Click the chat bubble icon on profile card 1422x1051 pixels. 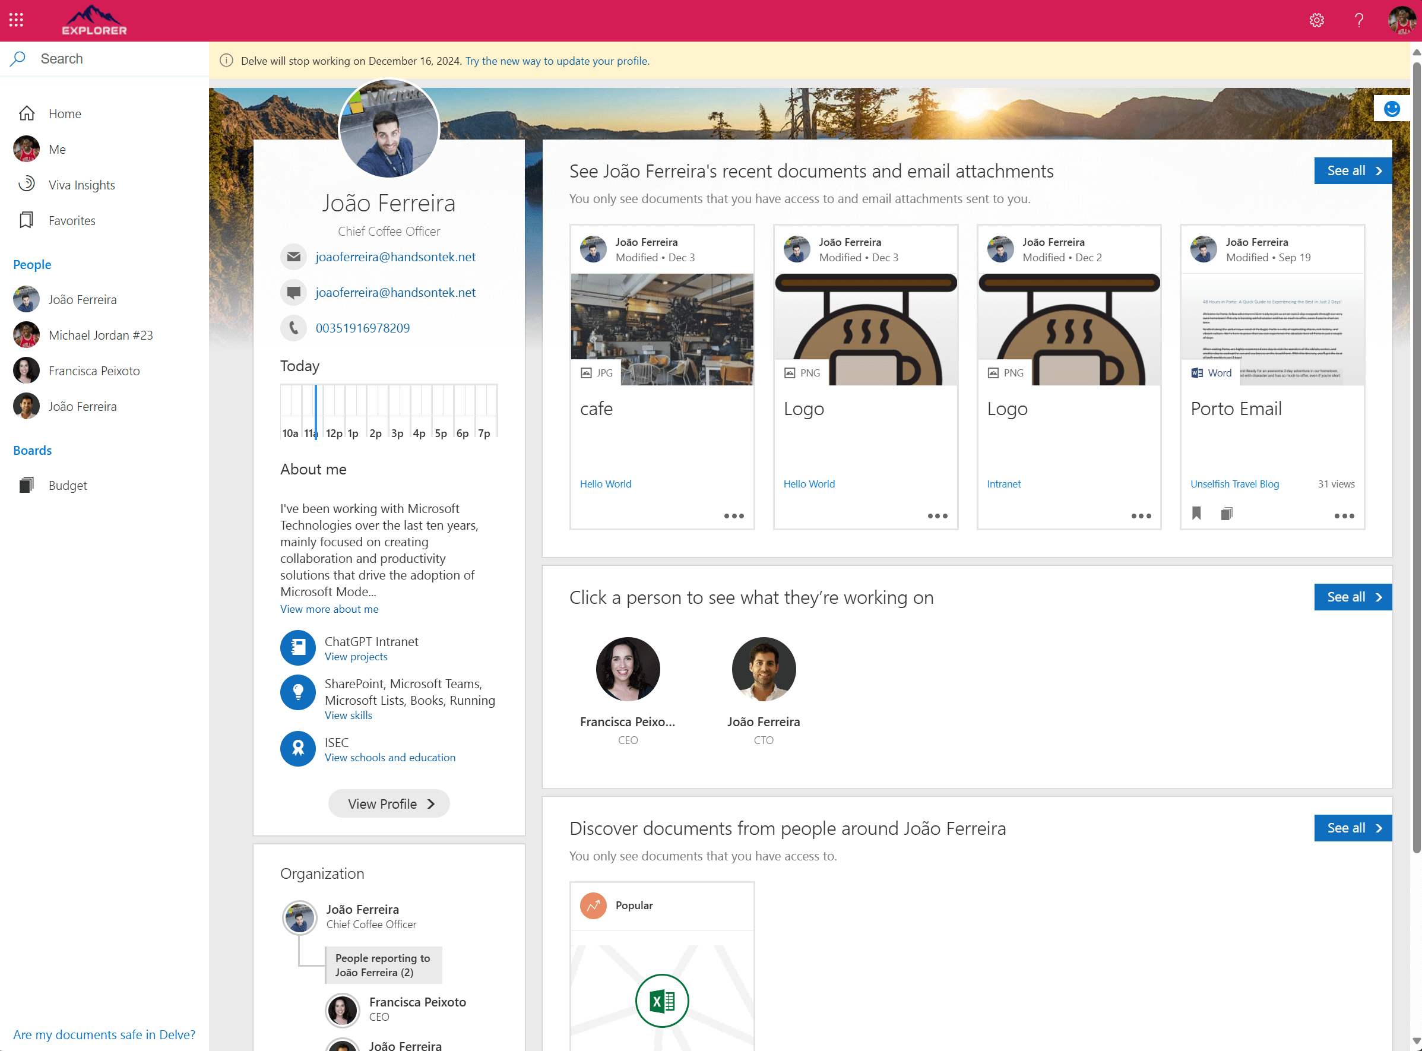[294, 292]
